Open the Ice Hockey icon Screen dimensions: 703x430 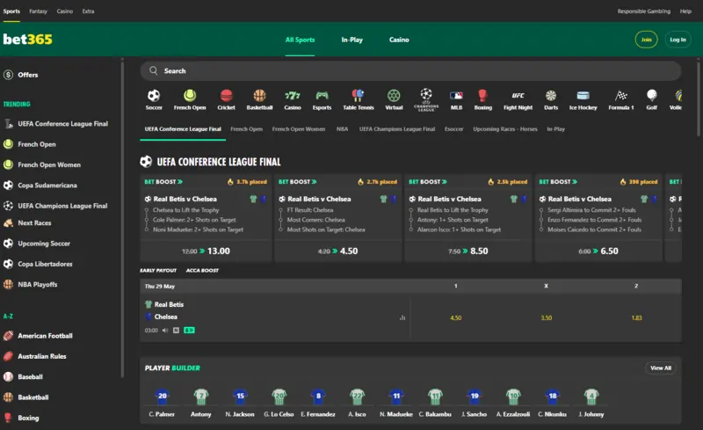tap(583, 96)
